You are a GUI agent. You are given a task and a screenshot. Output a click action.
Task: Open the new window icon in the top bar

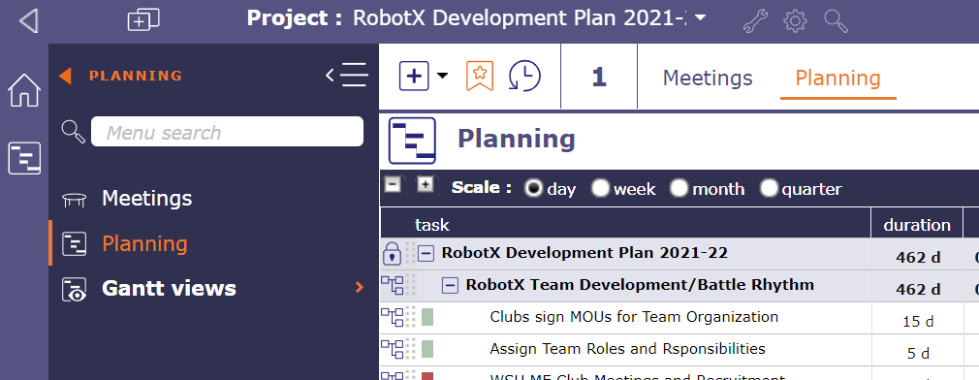[x=143, y=20]
